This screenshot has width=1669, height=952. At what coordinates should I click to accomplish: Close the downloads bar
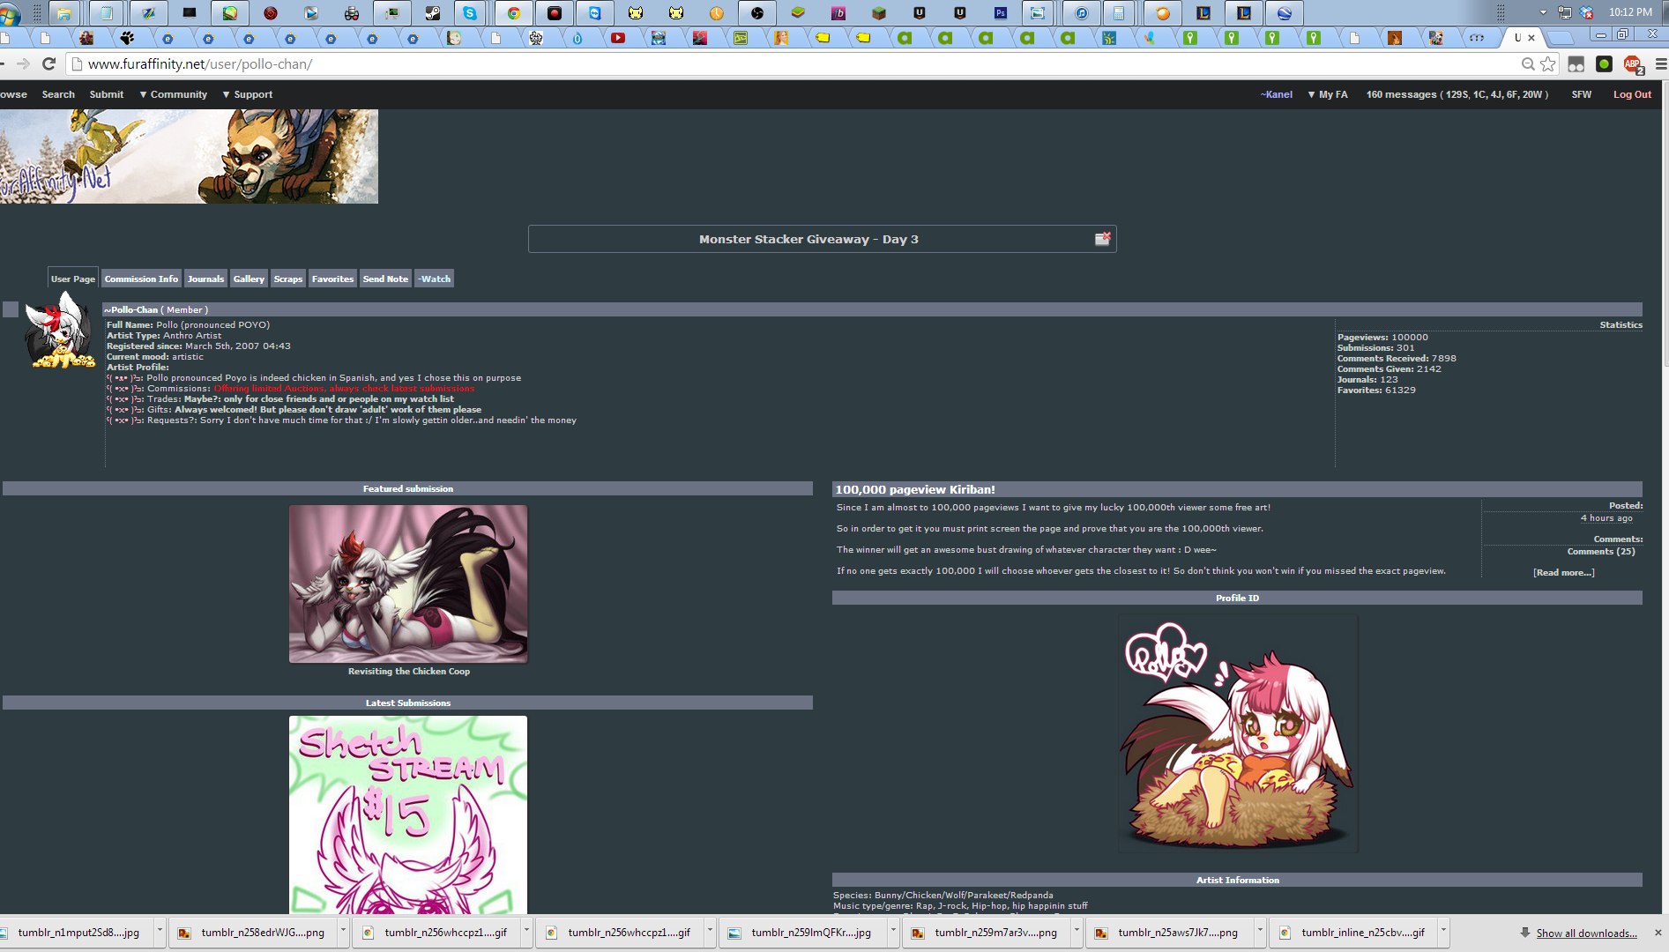1658,933
